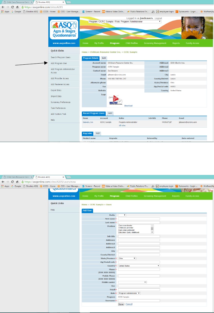The image size is (214, 313).
Task: Click into the First name input field
Action: [139, 219]
